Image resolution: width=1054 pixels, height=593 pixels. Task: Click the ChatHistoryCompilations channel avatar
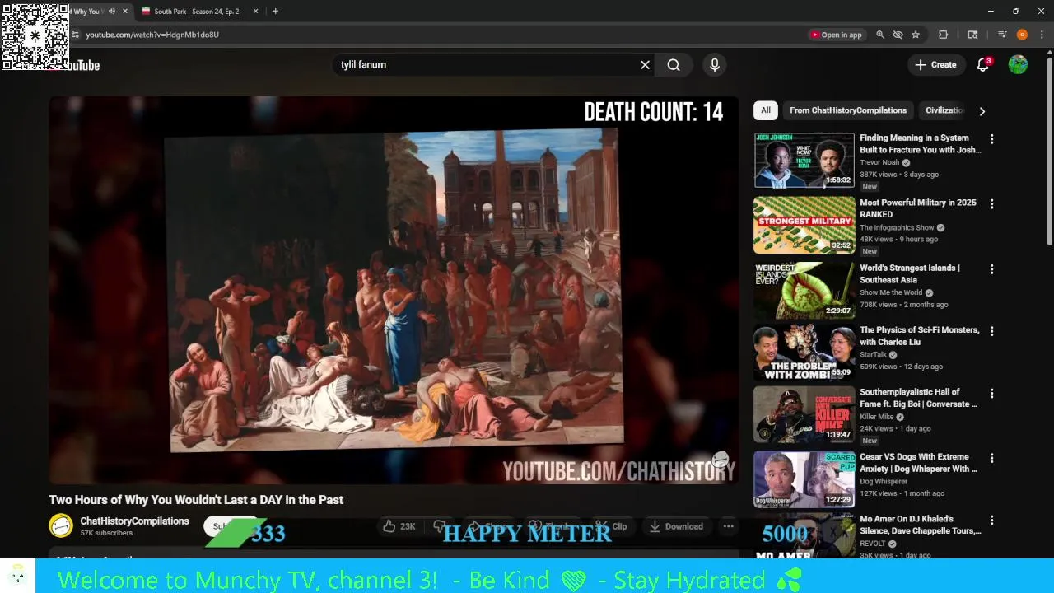[x=61, y=525]
